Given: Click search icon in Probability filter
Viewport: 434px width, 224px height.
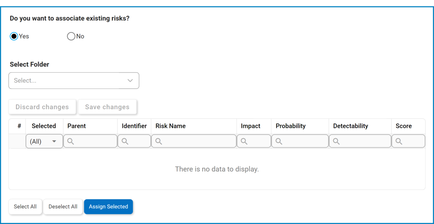Looking at the screenshot, I should click(x=279, y=141).
